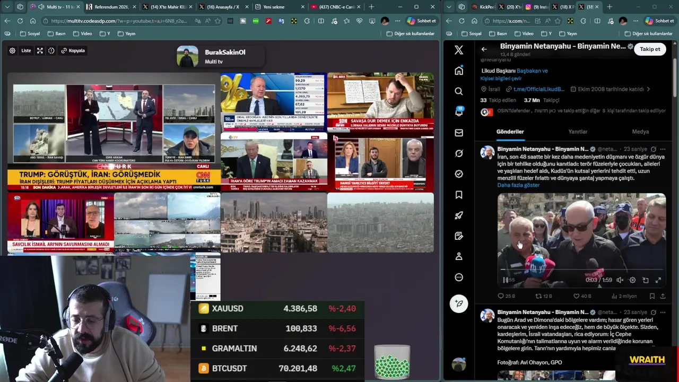This screenshot has height=382, width=679.
Task: Like the first tweet with 40 B
Action: click(582, 296)
